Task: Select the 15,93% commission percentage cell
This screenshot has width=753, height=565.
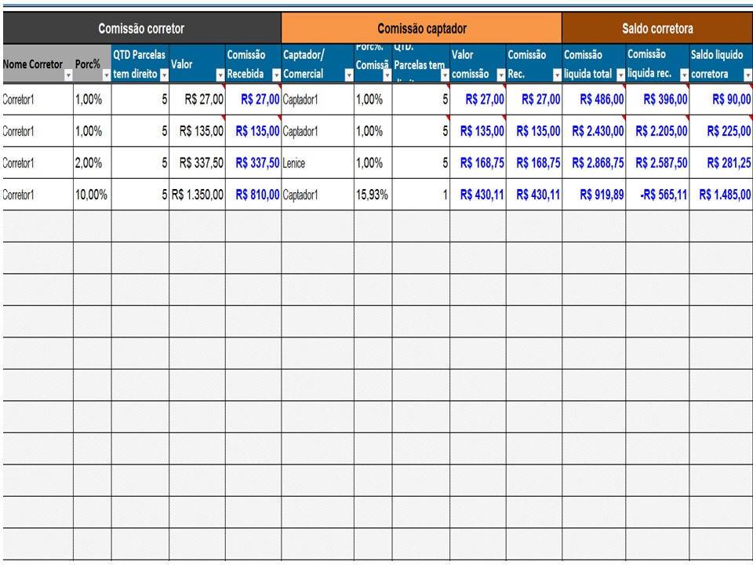Action: tap(373, 195)
